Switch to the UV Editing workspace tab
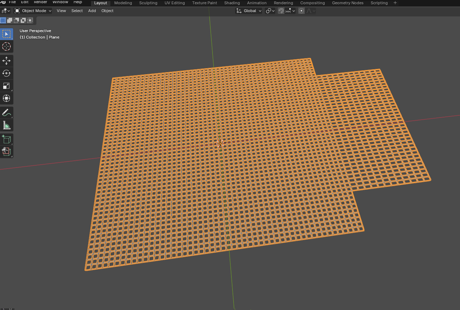Viewport: 460px width, 310px height. tap(175, 3)
